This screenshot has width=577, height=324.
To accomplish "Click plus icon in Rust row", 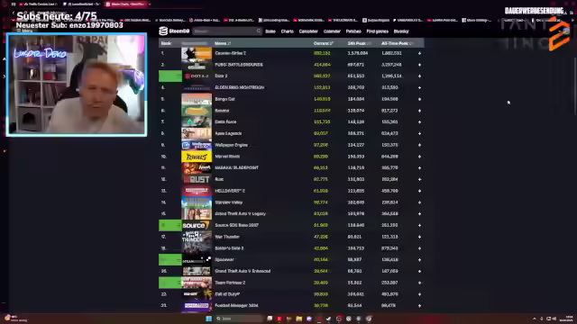I will (x=419, y=179).
